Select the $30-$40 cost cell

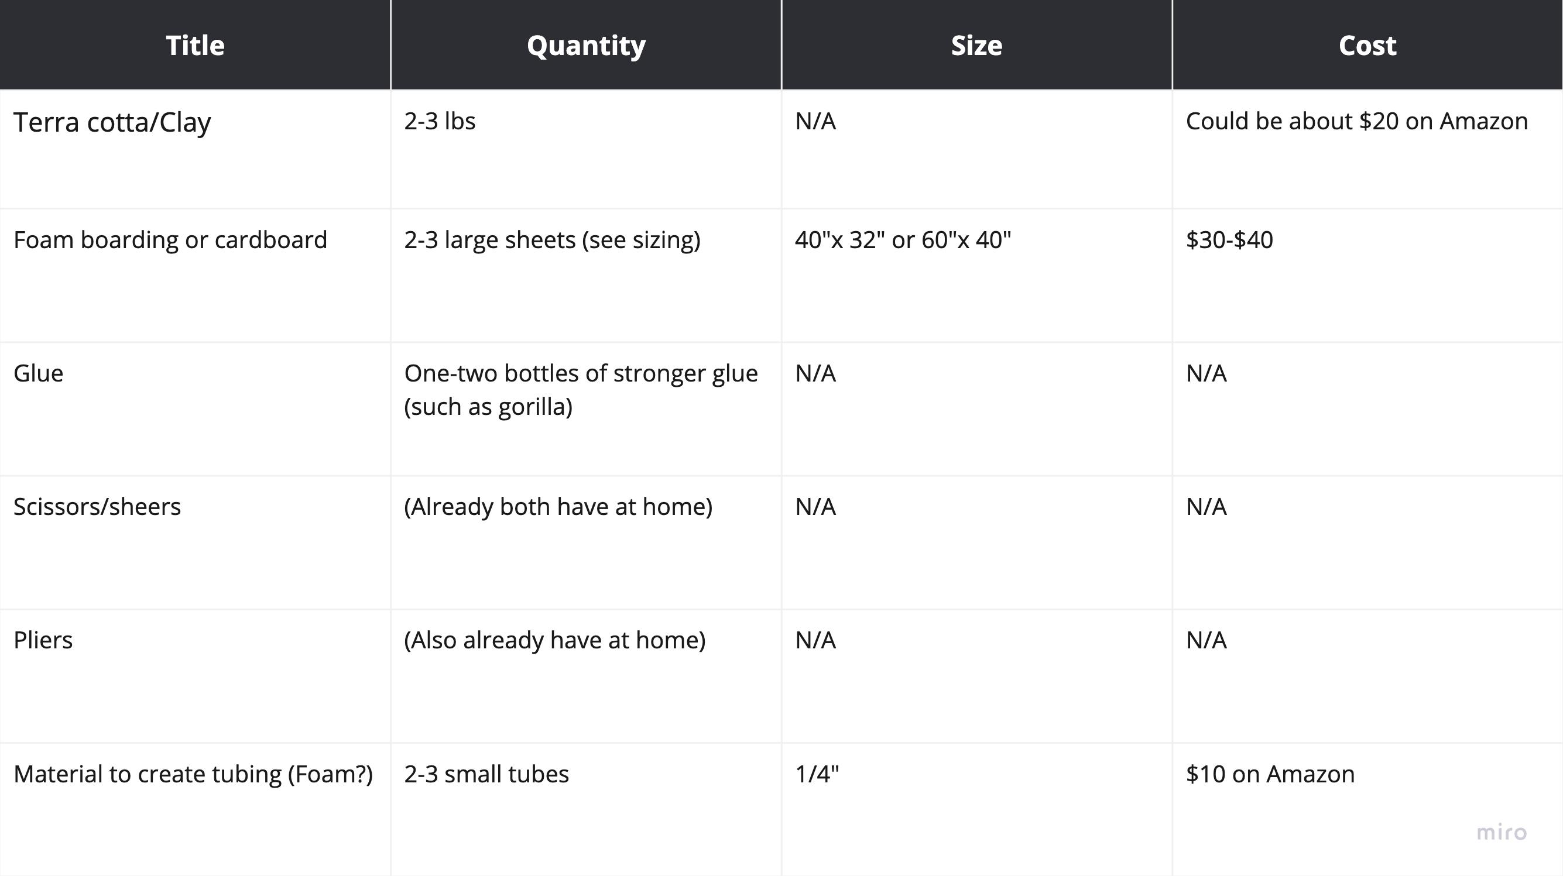click(x=1229, y=241)
